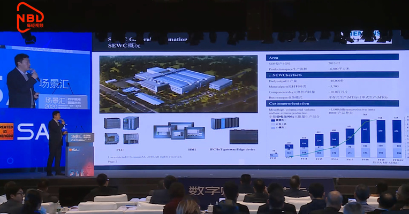Screen dimensions: 409x214
Task: Select the Area section header
Action: [332, 58]
